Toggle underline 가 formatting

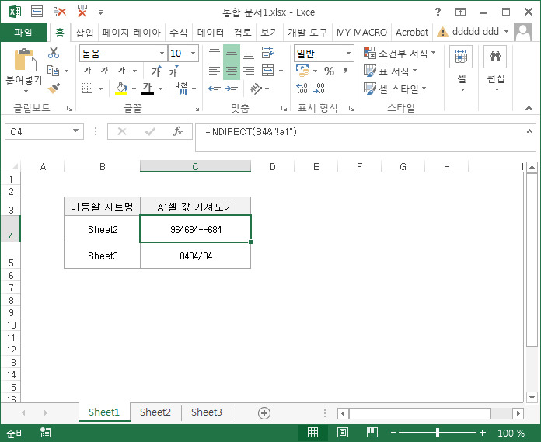121,71
